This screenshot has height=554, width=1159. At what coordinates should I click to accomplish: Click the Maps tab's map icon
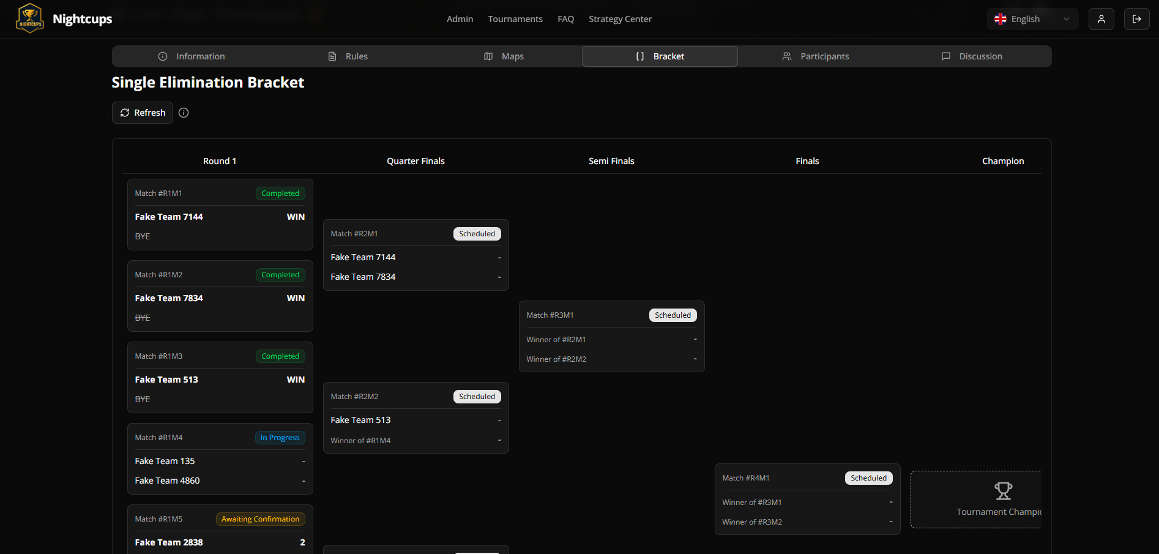[488, 56]
